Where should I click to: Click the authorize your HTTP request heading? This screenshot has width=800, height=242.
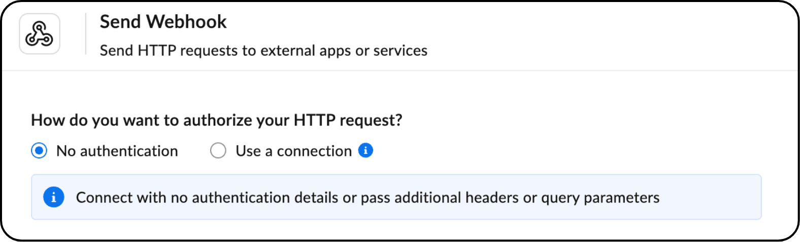point(217,120)
